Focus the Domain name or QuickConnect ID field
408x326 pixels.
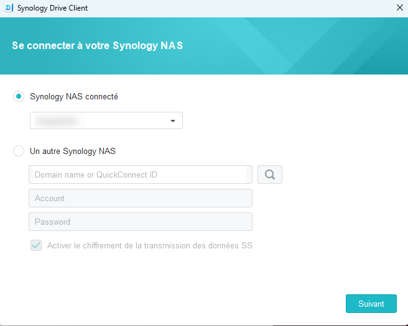point(140,174)
